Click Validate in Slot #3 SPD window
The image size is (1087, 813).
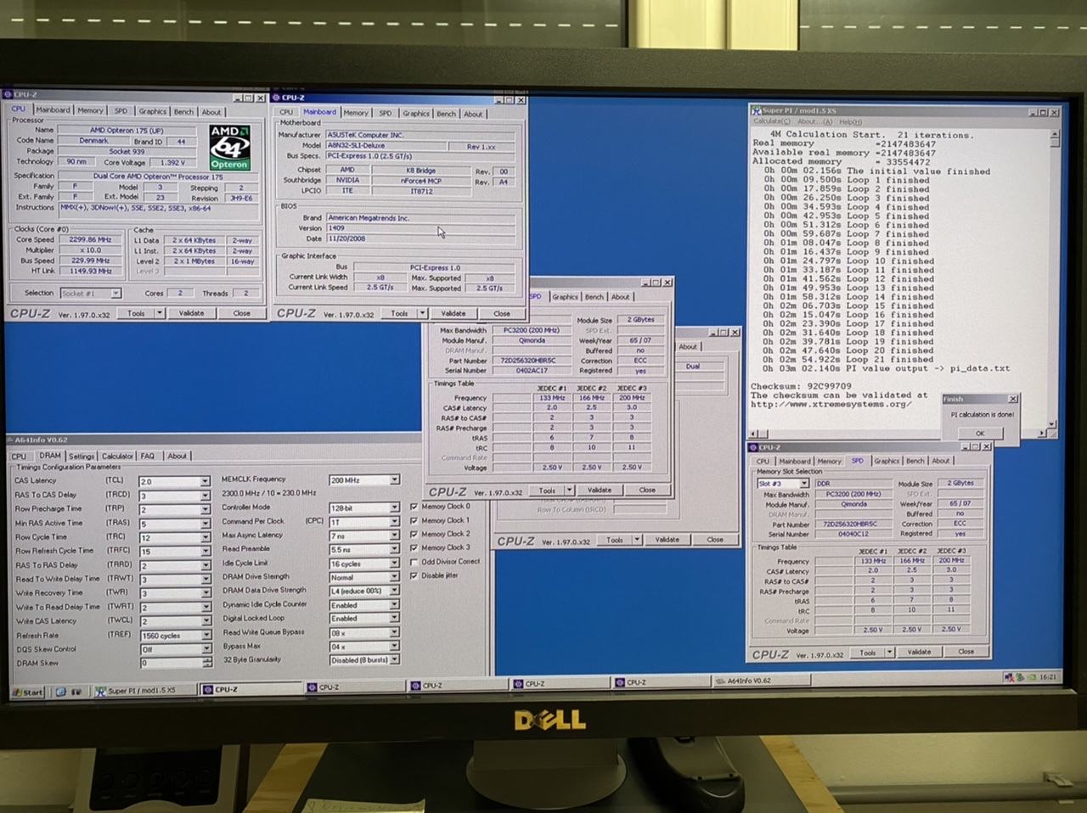pos(919,652)
